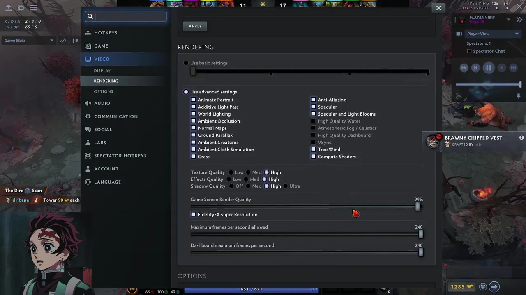Viewport: 526px width, 295px height.
Task: Toggle Ambient Occlusion checkbox
Action: [x=194, y=121]
